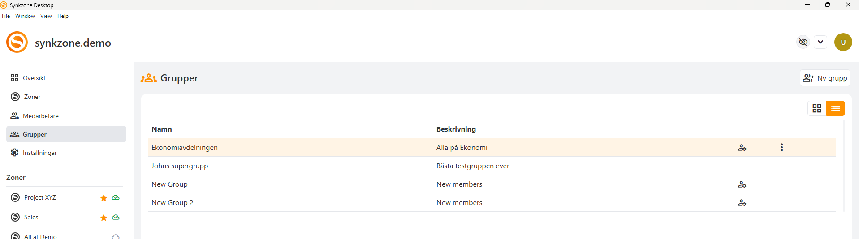This screenshot has height=239, width=859.
Task: Click the Inställningar gear icon
Action: pyautogui.click(x=15, y=153)
